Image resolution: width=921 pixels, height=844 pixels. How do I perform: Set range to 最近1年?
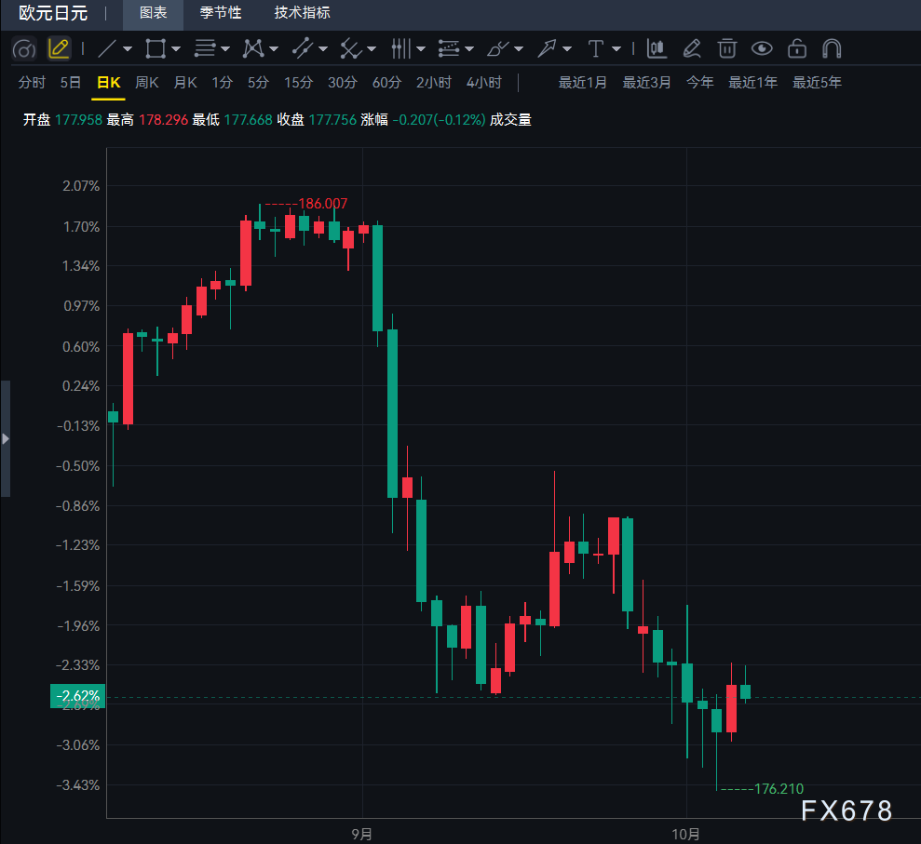tap(753, 82)
